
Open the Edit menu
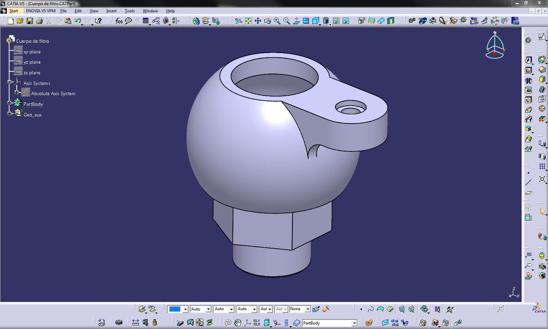(78, 11)
